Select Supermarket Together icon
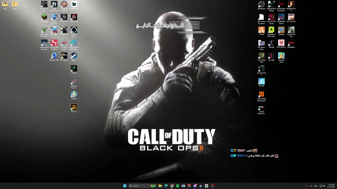Viewport: 337px width, 189px height. click(x=54, y=45)
